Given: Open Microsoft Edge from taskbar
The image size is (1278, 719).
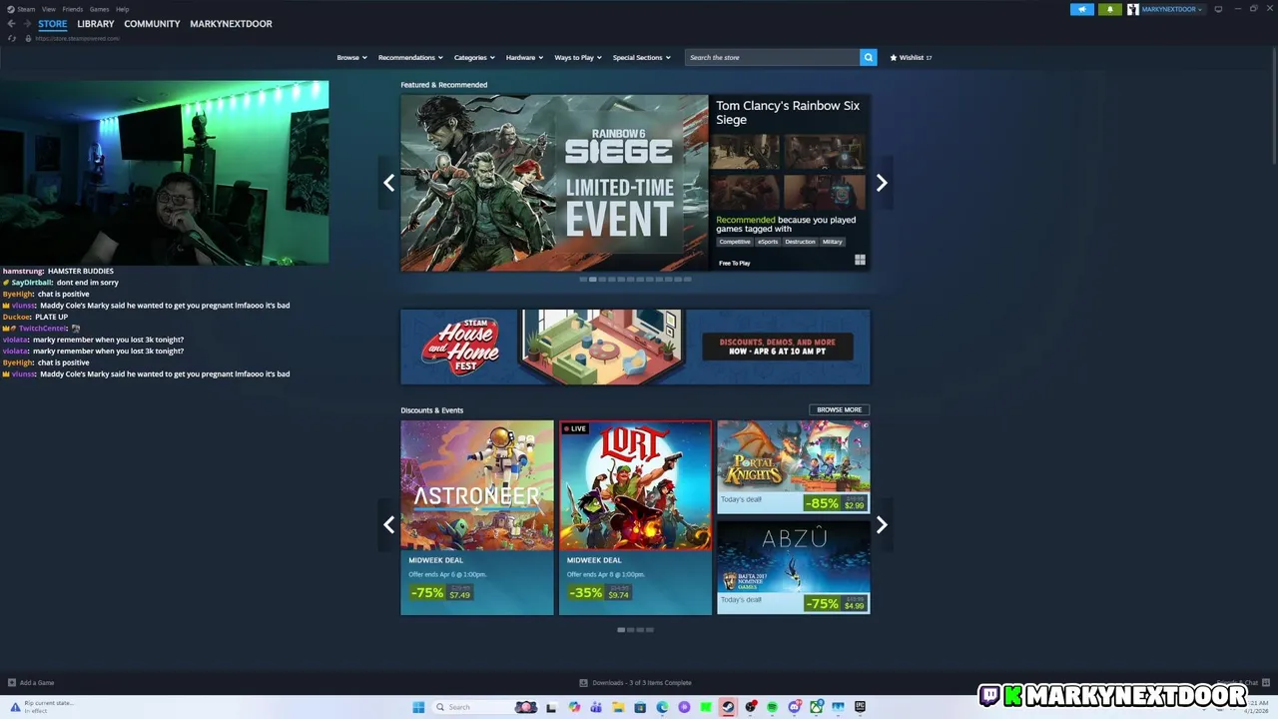Looking at the screenshot, I should coord(662,707).
